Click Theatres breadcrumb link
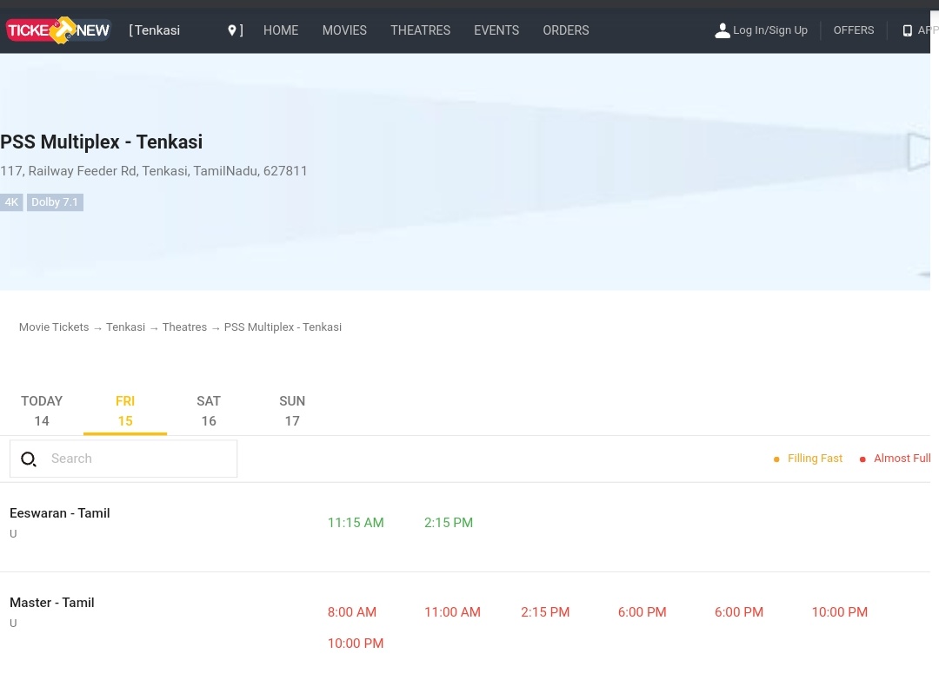 click(184, 327)
